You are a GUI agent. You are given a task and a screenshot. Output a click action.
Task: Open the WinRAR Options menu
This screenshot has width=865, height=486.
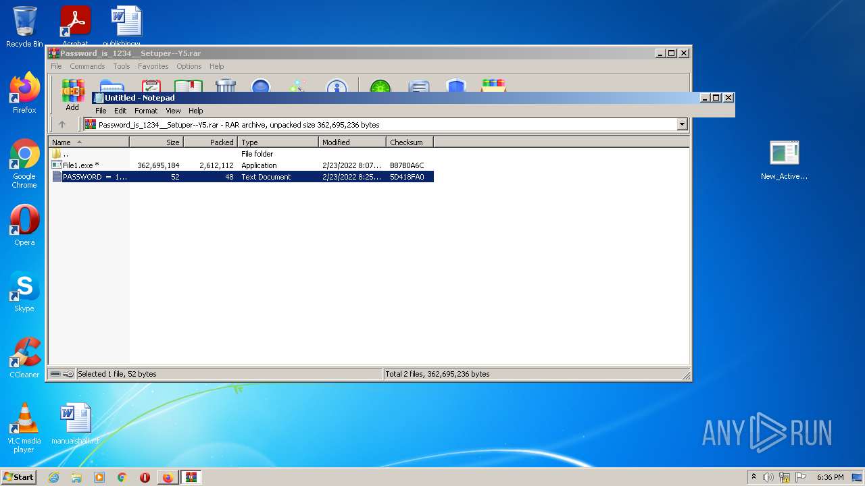pos(189,66)
